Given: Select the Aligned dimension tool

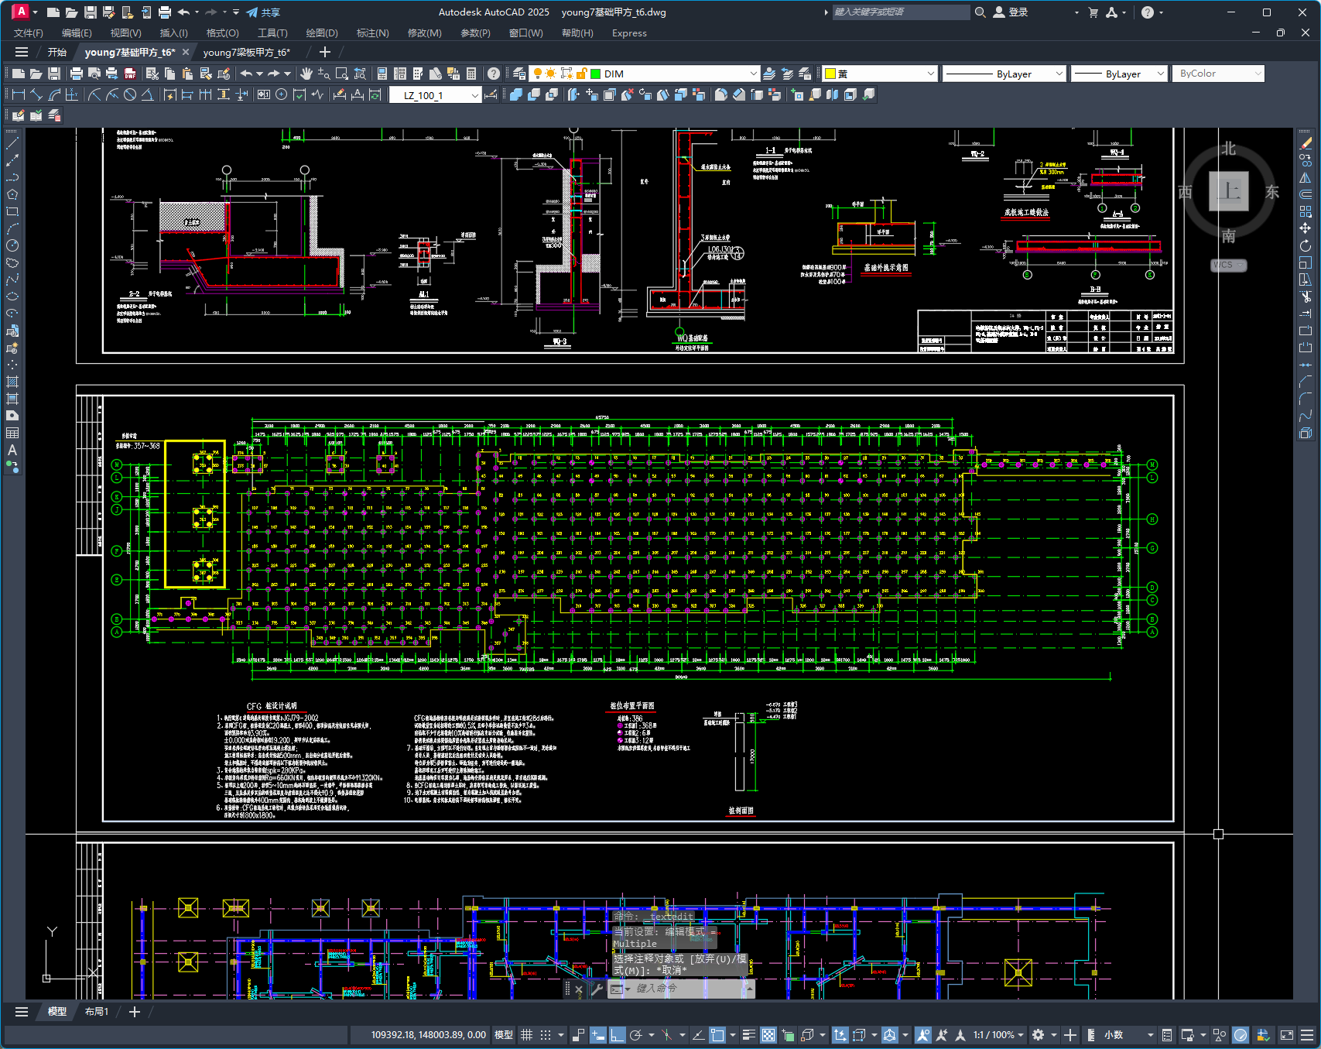Looking at the screenshot, I should tap(36, 94).
